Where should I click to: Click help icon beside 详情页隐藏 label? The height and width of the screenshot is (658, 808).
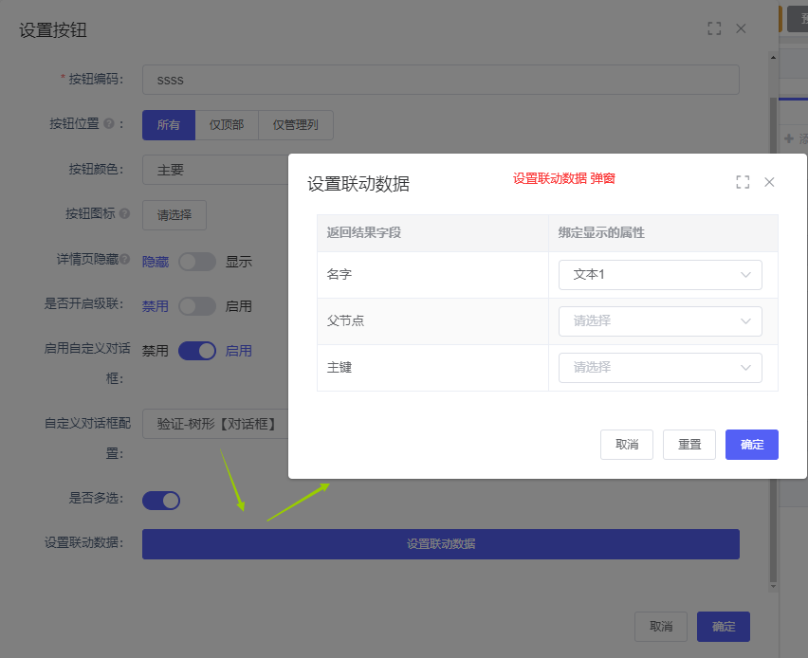[x=125, y=259]
